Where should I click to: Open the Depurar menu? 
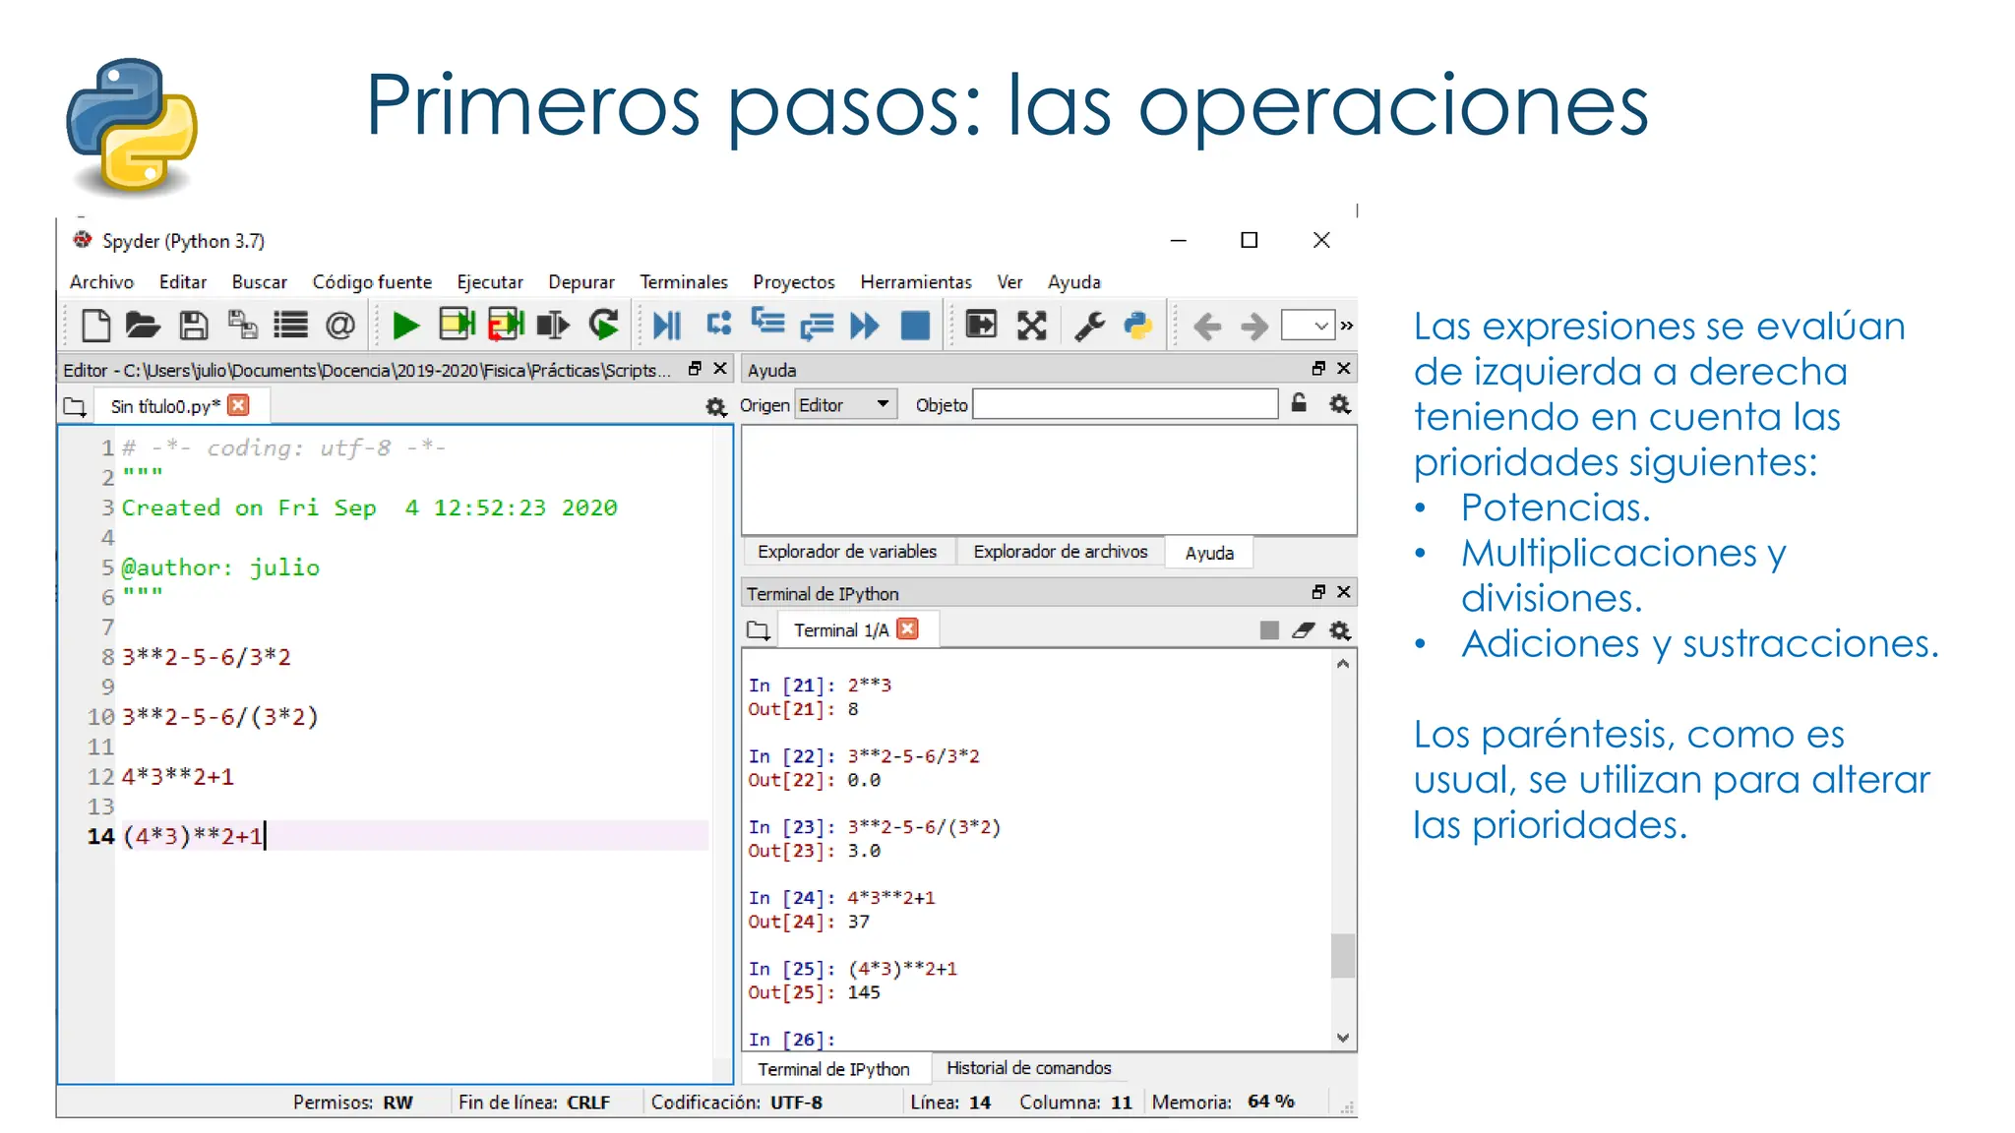point(581,282)
